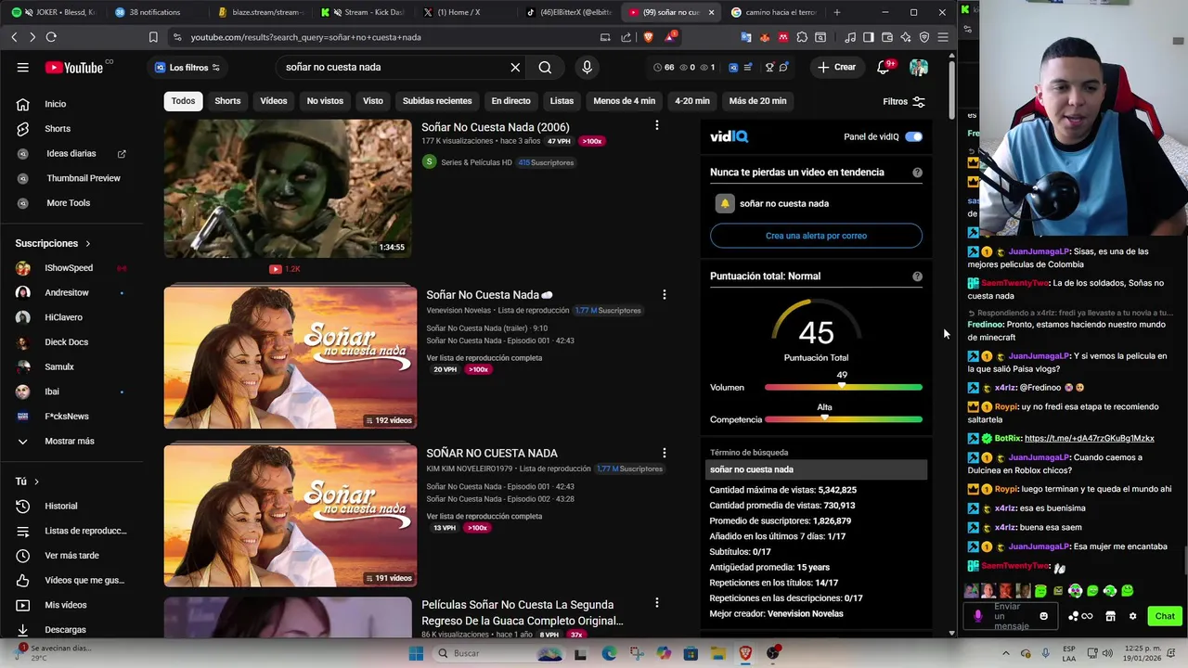
Task: Open Brave Rewards triangle icon
Action: (670, 37)
